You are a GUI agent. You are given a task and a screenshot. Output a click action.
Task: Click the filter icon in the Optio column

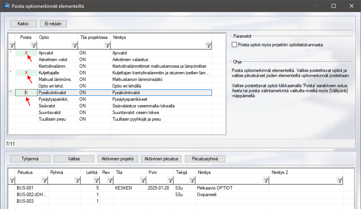click(75, 46)
